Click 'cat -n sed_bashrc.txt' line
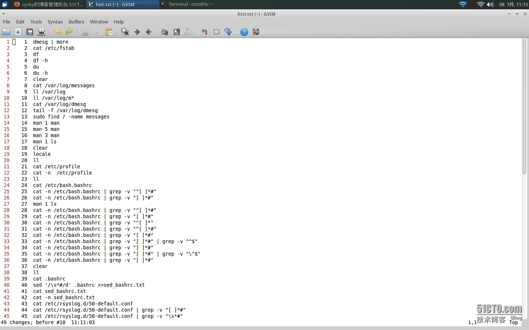This screenshot has height=330, width=529. coord(64,297)
